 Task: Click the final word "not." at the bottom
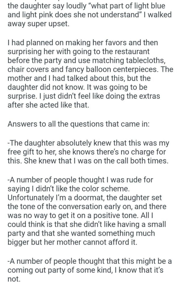click(x=14, y=279)
